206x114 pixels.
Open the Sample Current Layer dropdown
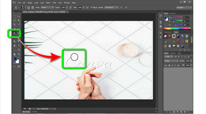click(112, 7)
